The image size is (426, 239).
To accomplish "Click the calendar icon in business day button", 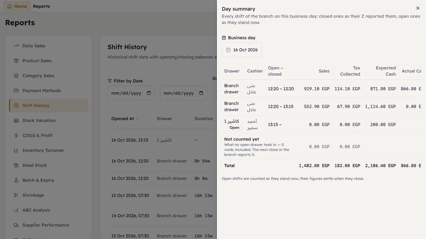I will click(228, 50).
